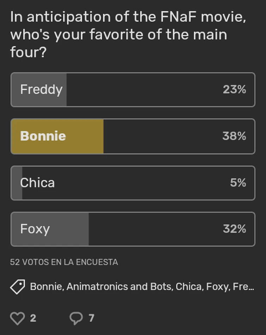Open the Bonnie tag in the tag list
The width and height of the screenshot is (266, 335).
coord(47,287)
